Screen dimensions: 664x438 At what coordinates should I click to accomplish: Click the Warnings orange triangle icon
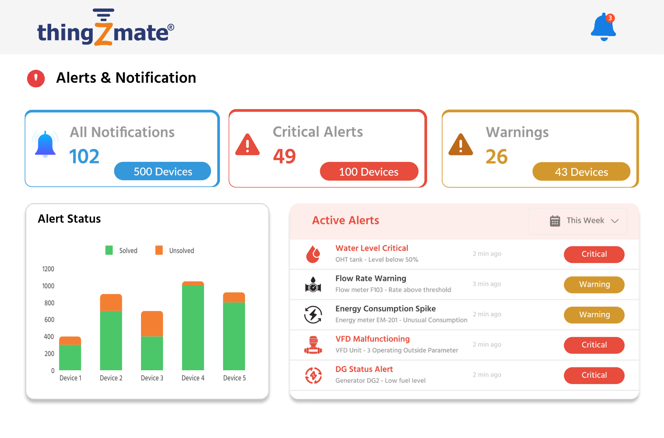(460, 145)
